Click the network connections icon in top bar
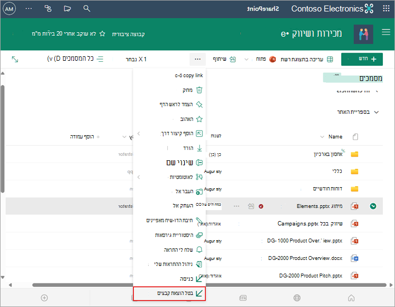 pos(48,9)
